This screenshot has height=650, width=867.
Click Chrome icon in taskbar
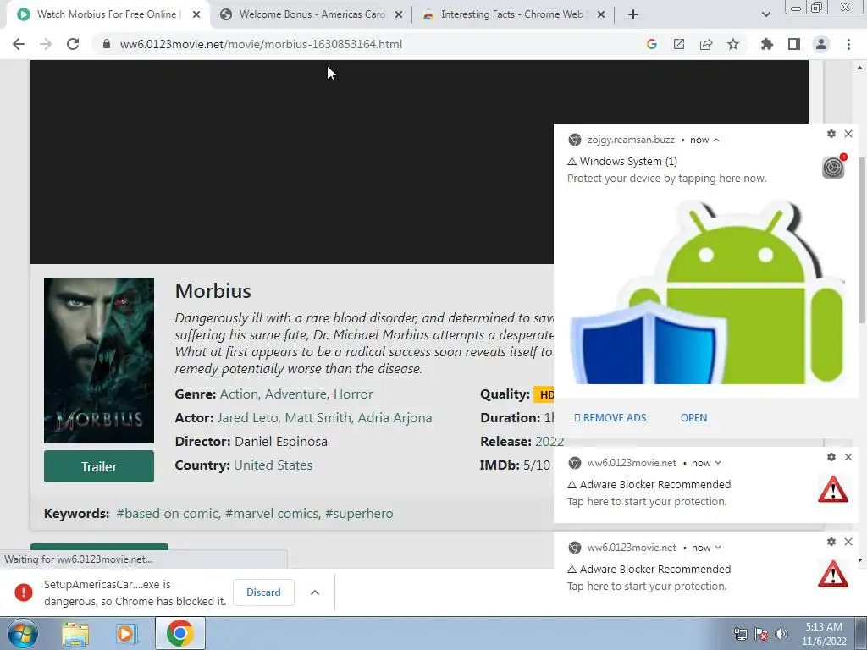(179, 633)
